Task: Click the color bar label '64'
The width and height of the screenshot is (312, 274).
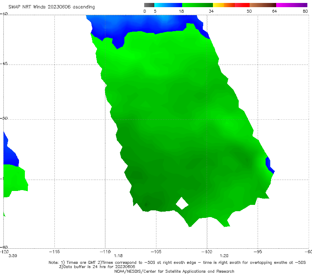Action: click(274, 11)
